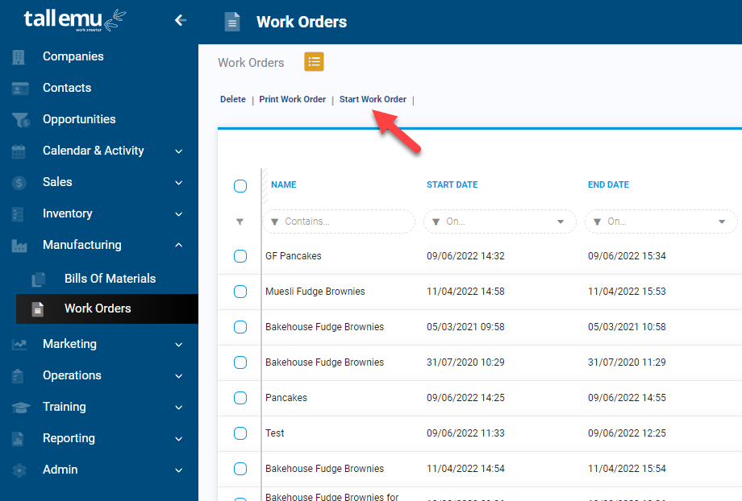Toggle the select-all checkbox in header

240,186
